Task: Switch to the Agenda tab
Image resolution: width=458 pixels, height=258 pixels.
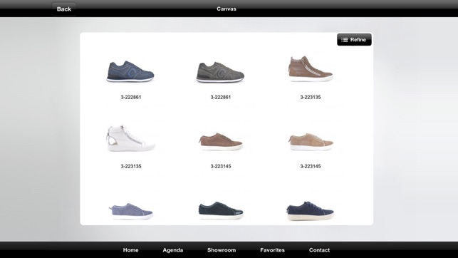Action: point(173,250)
